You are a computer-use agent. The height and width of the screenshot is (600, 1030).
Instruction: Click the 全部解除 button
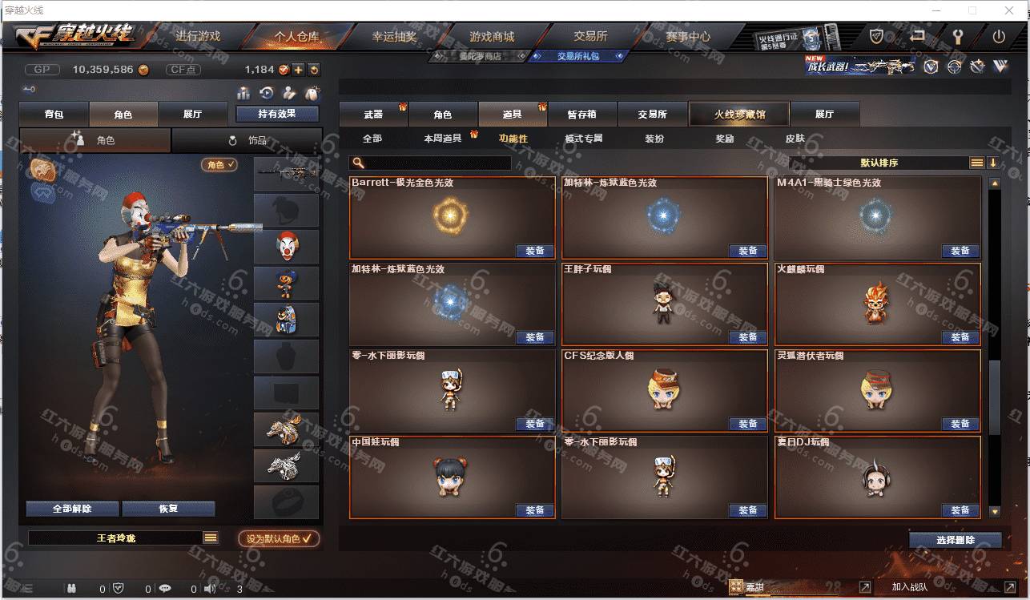(72, 509)
